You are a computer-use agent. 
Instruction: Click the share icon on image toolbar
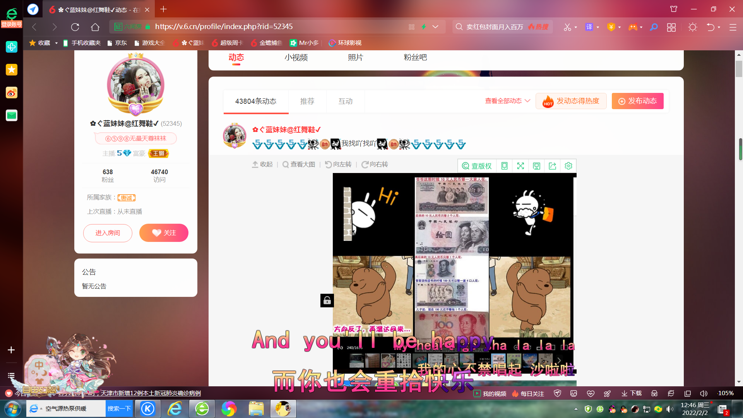(552, 166)
